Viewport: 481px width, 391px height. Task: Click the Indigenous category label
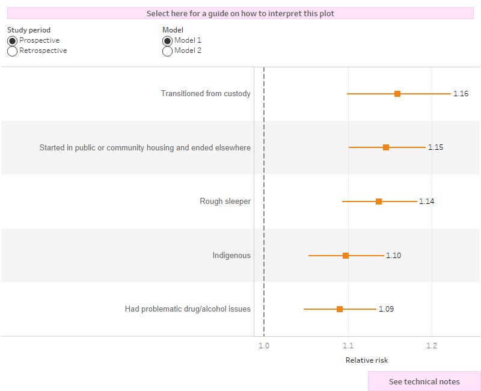pos(232,255)
